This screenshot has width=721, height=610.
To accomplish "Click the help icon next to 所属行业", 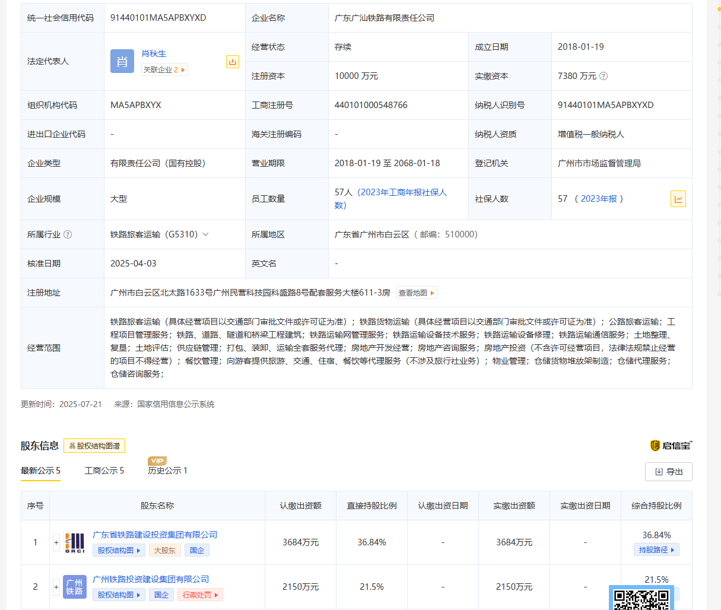I will coord(68,234).
